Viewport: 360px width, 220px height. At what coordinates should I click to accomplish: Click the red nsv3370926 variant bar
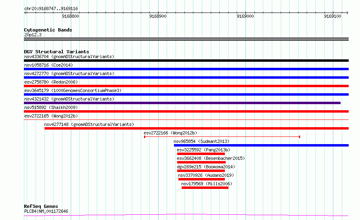click(x=201, y=179)
